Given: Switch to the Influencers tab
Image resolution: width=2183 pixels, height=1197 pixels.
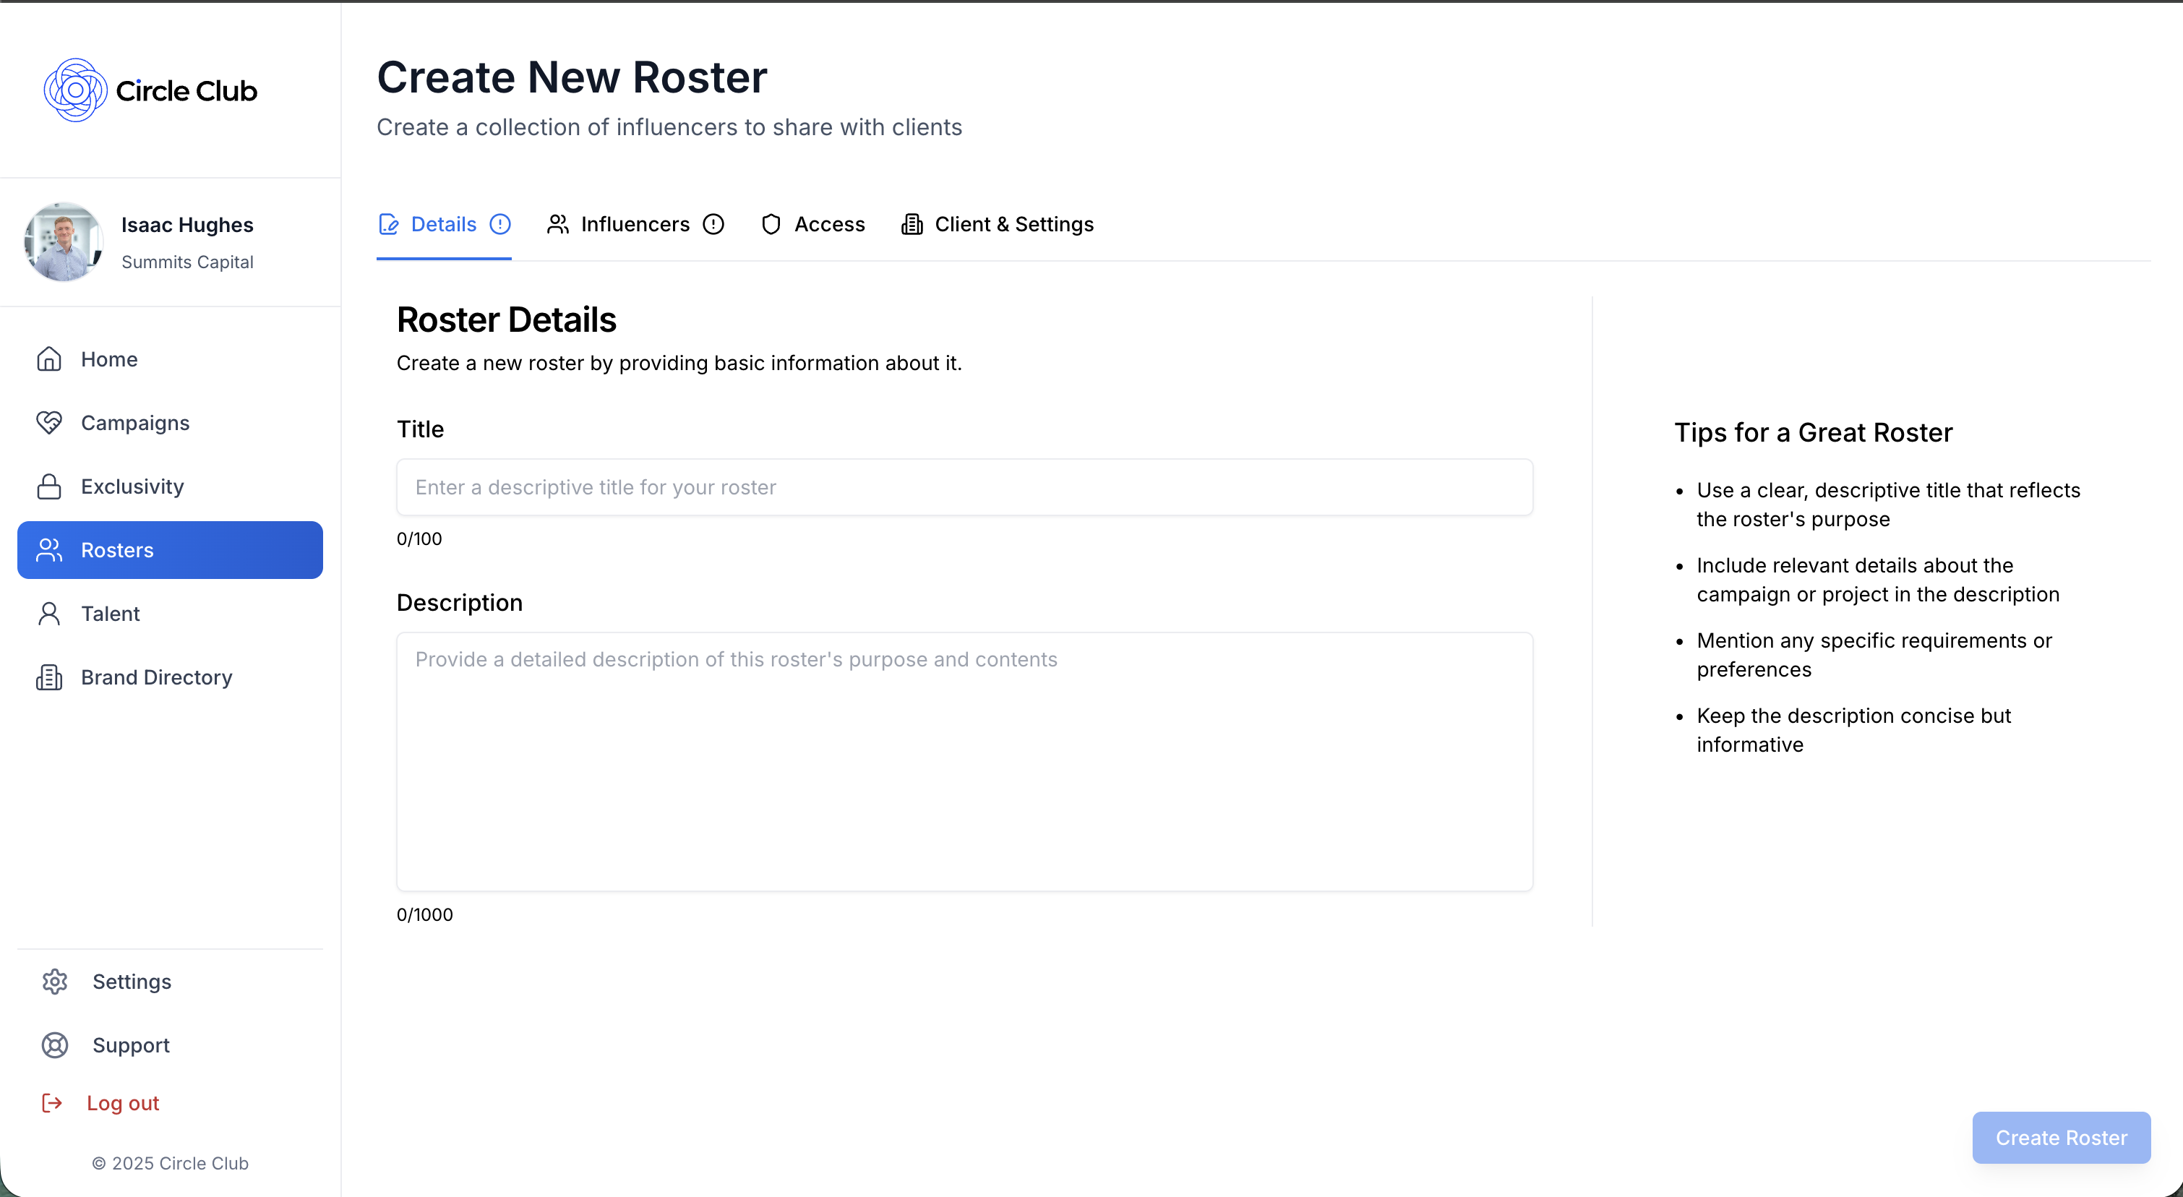Looking at the screenshot, I should click(634, 223).
